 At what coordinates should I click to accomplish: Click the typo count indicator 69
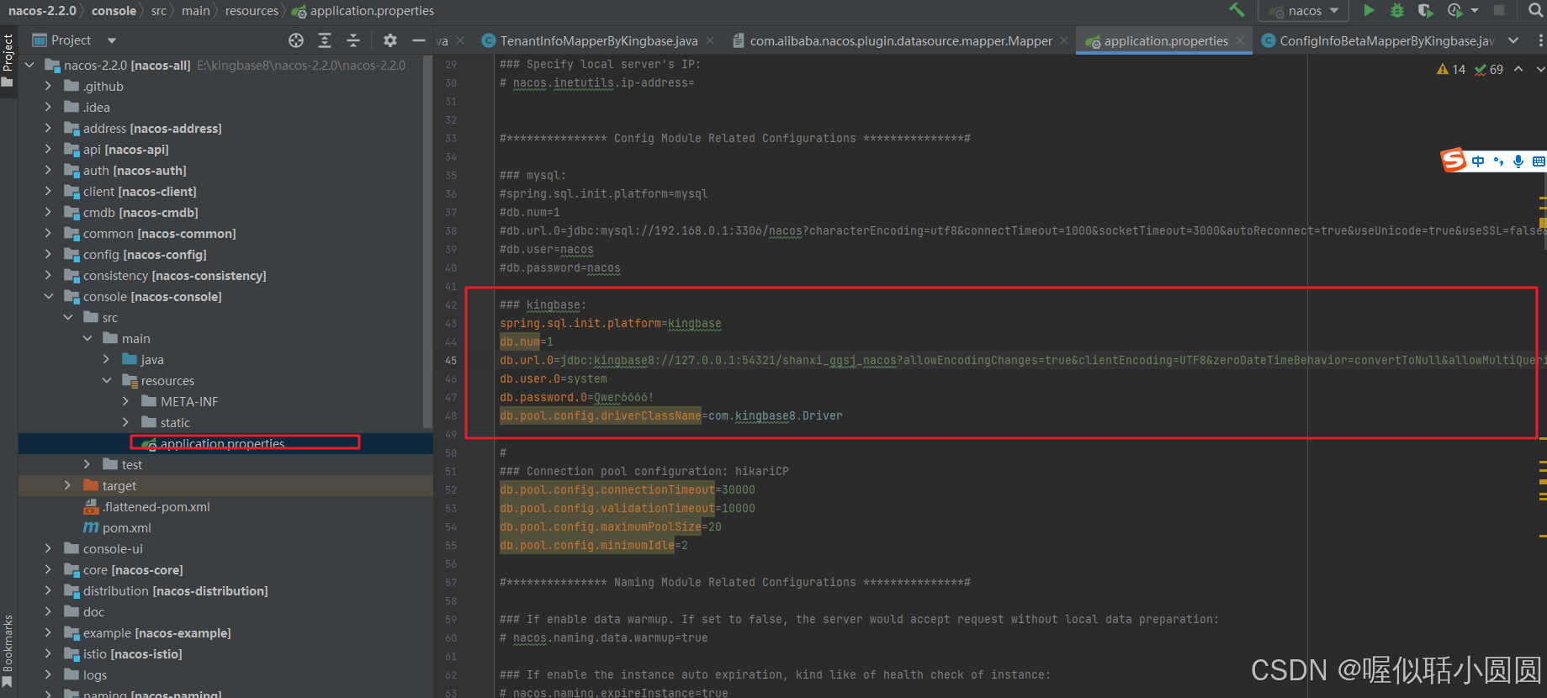point(1489,69)
